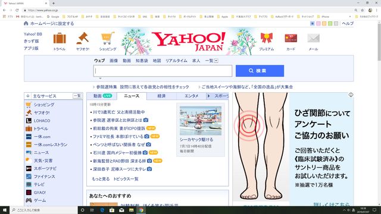Open Microsoft Edge from the taskbar
The height and width of the screenshot is (214, 381).
pyautogui.click(x=102, y=210)
